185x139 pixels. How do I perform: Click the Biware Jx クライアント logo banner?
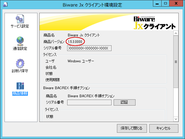[154, 23]
